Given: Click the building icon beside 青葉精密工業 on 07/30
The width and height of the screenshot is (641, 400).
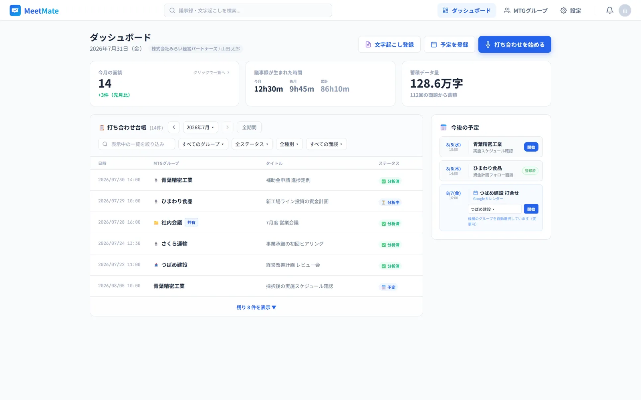Looking at the screenshot, I should (156, 180).
